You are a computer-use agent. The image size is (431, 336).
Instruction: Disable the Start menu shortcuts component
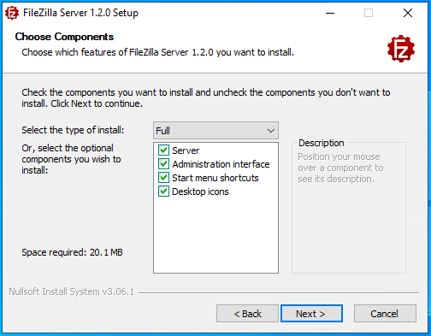point(163,178)
